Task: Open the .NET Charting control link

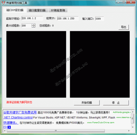Action: pos(18,117)
